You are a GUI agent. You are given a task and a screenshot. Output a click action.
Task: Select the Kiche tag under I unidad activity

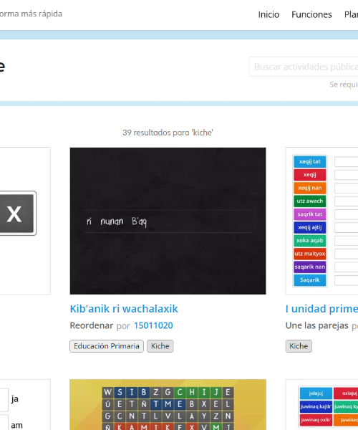coord(299,346)
